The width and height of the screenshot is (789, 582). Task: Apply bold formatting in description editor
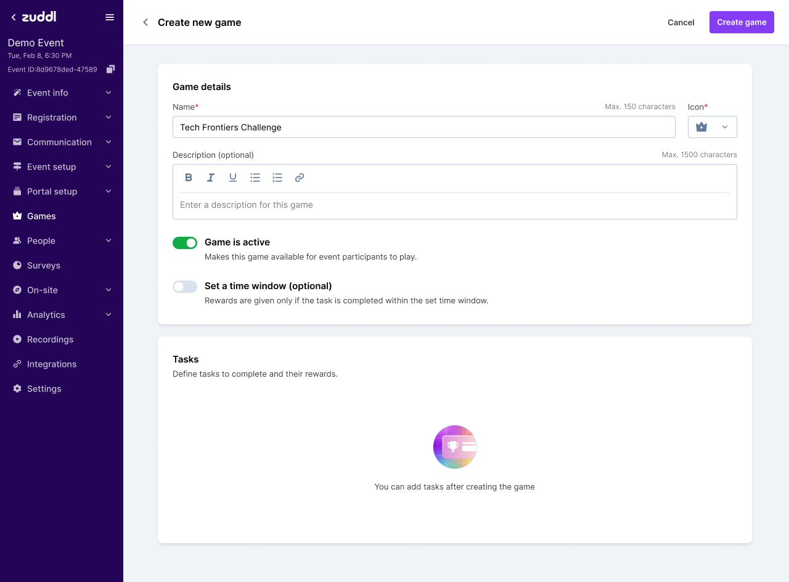tap(189, 178)
